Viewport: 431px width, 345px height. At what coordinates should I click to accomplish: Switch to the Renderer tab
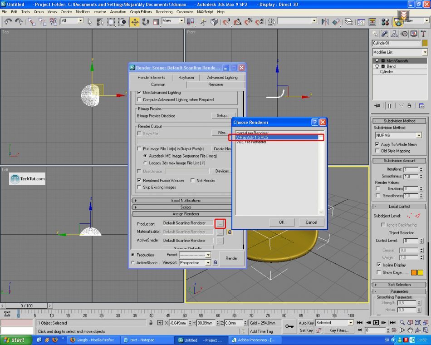pos(216,84)
